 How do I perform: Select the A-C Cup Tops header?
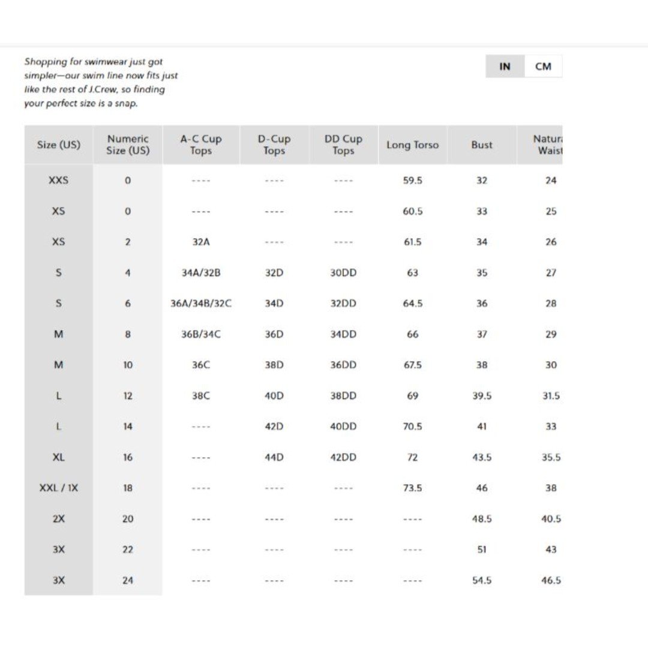(x=201, y=145)
